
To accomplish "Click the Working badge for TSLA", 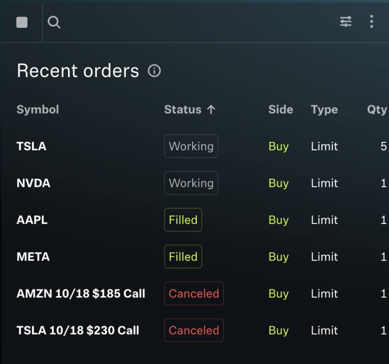I will click(191, 146).
